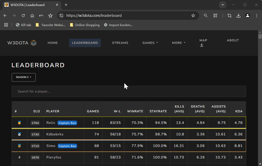Bookmark this page with the star icon

[x=193, y=16]
